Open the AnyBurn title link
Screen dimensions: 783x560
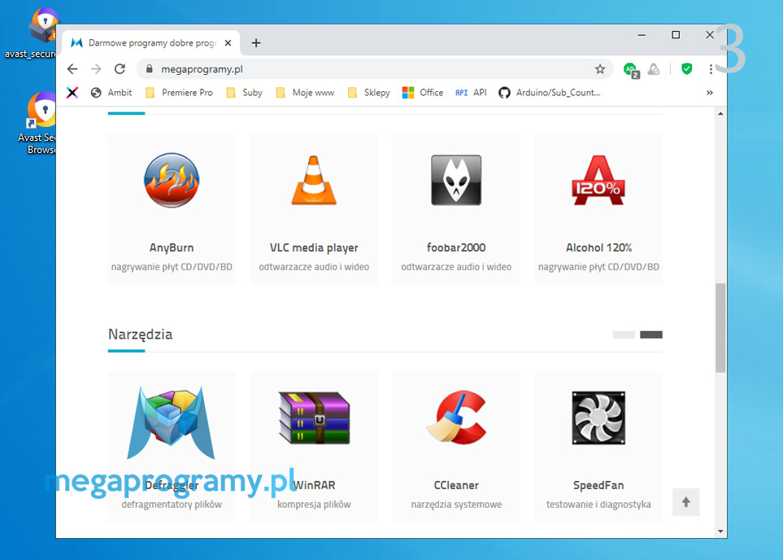click(172, 247)
